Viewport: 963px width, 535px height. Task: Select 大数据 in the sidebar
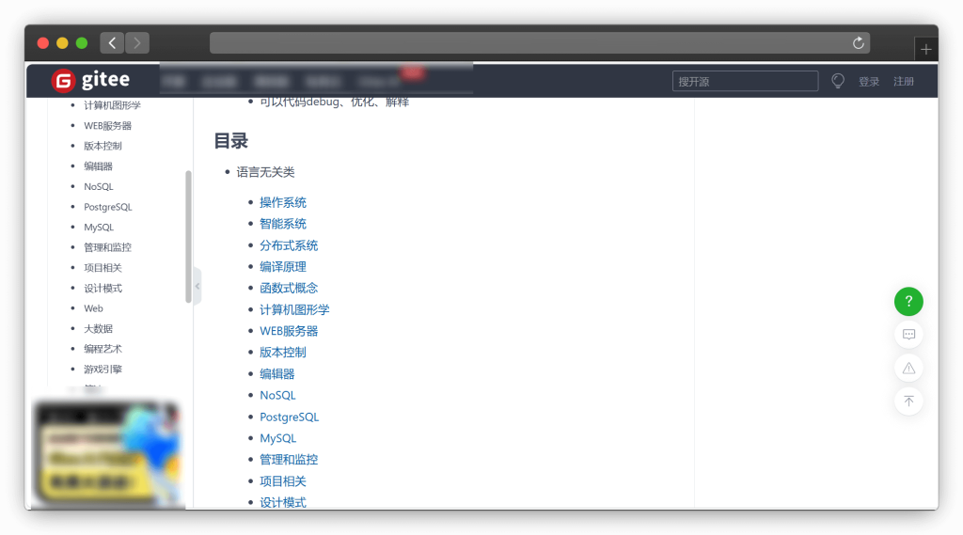click(98, 329)
